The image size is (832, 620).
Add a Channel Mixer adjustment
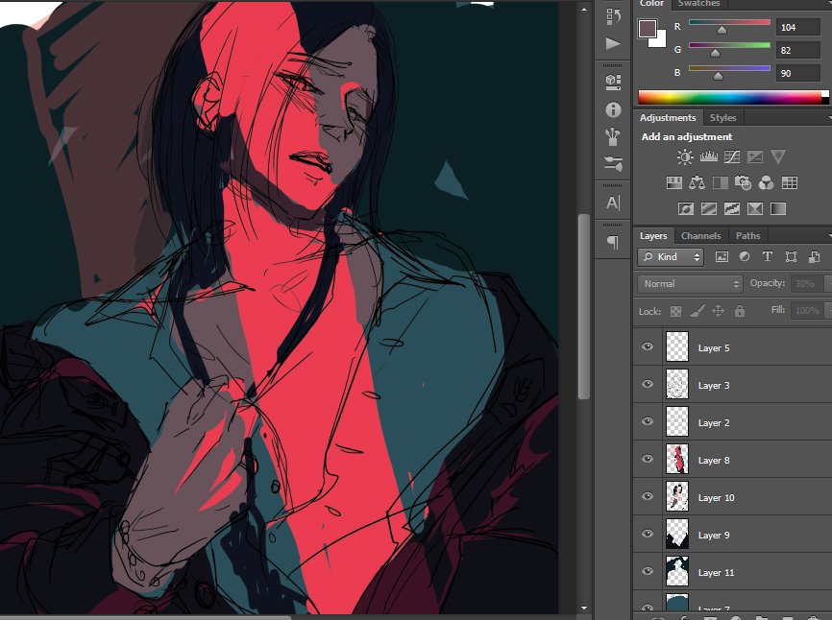[767, 182]
